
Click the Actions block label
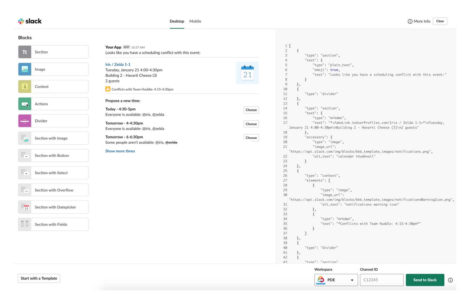tap(41, 104)
